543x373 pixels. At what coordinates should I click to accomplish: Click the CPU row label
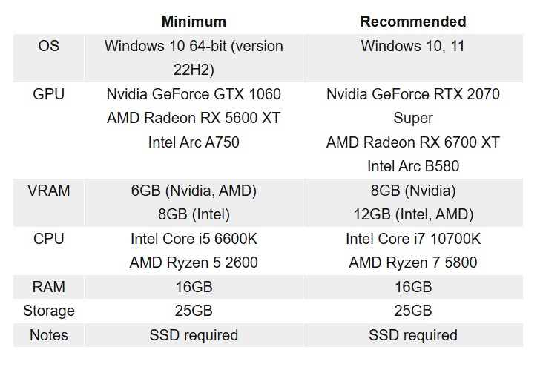click(x=48, y=239)
